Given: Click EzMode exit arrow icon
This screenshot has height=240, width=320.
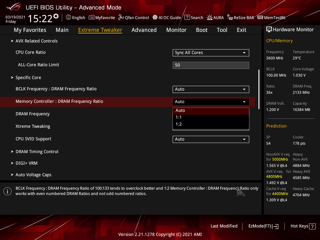Looking at the screenshot, I should click(x=276, y=226).
